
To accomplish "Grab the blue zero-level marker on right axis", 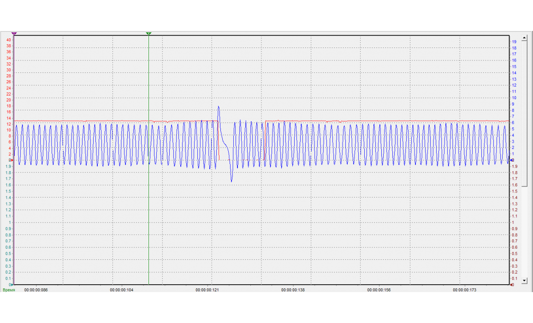I will [x=512, y=160].
